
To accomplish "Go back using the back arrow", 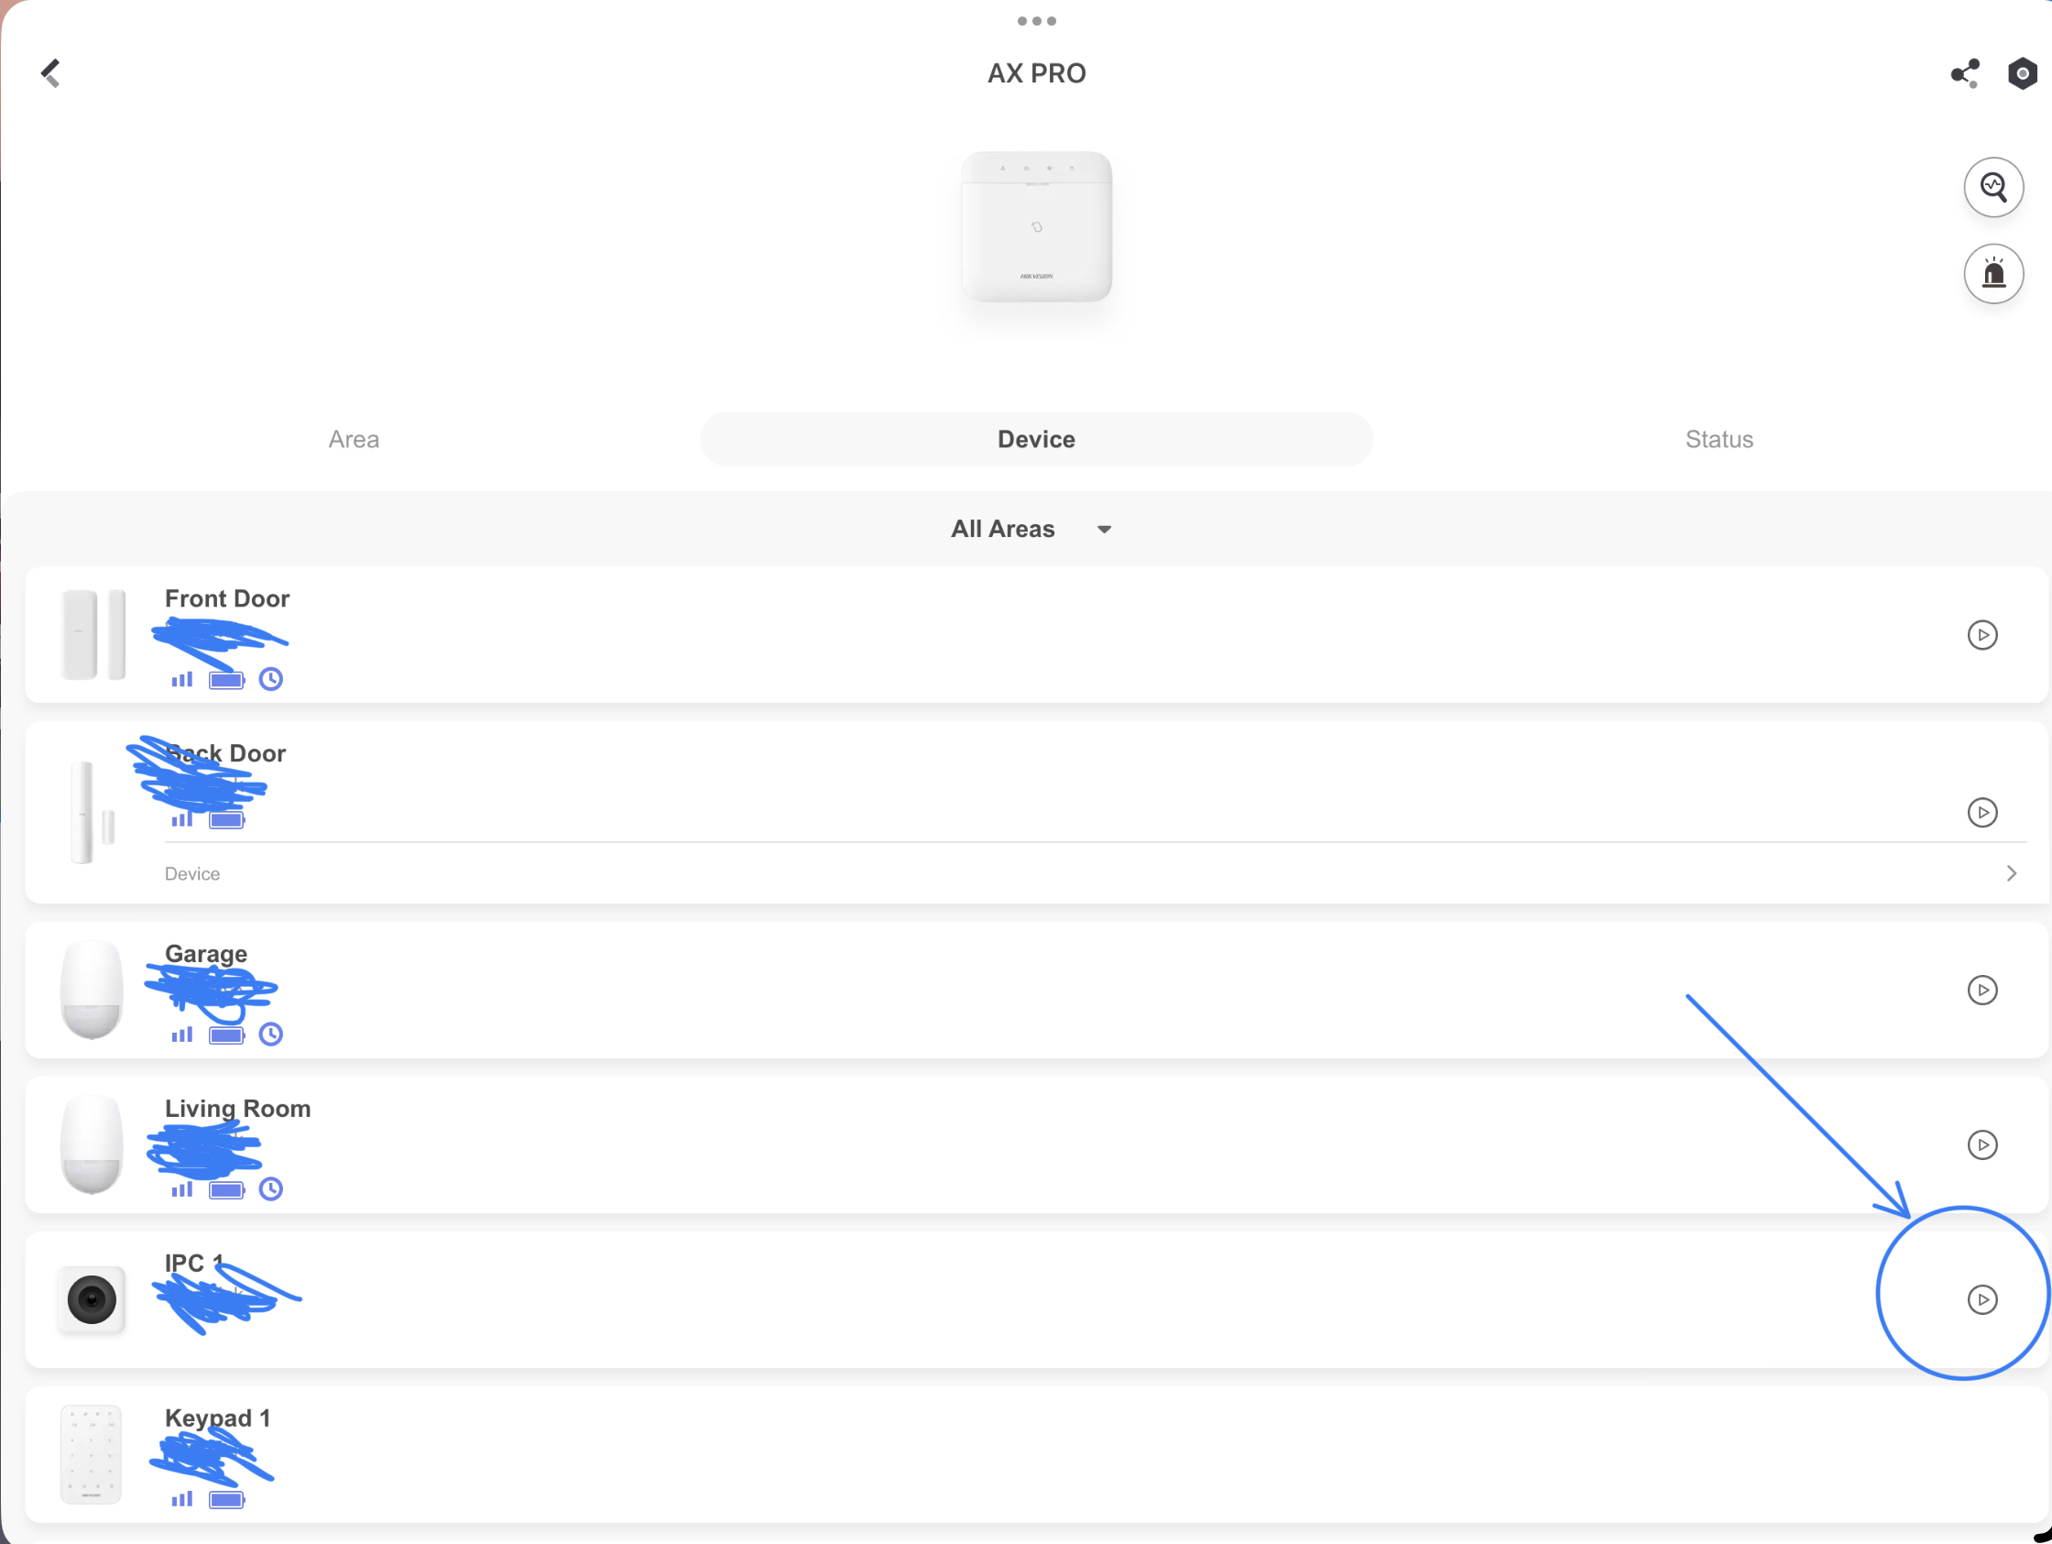I will (51, 73).
